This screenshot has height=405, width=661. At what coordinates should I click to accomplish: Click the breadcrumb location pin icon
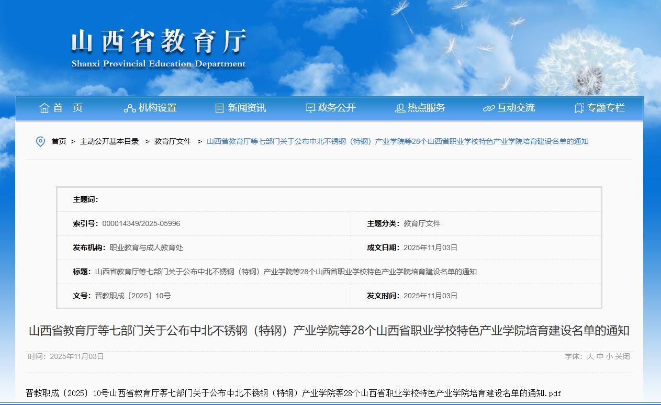coord(40,142)
